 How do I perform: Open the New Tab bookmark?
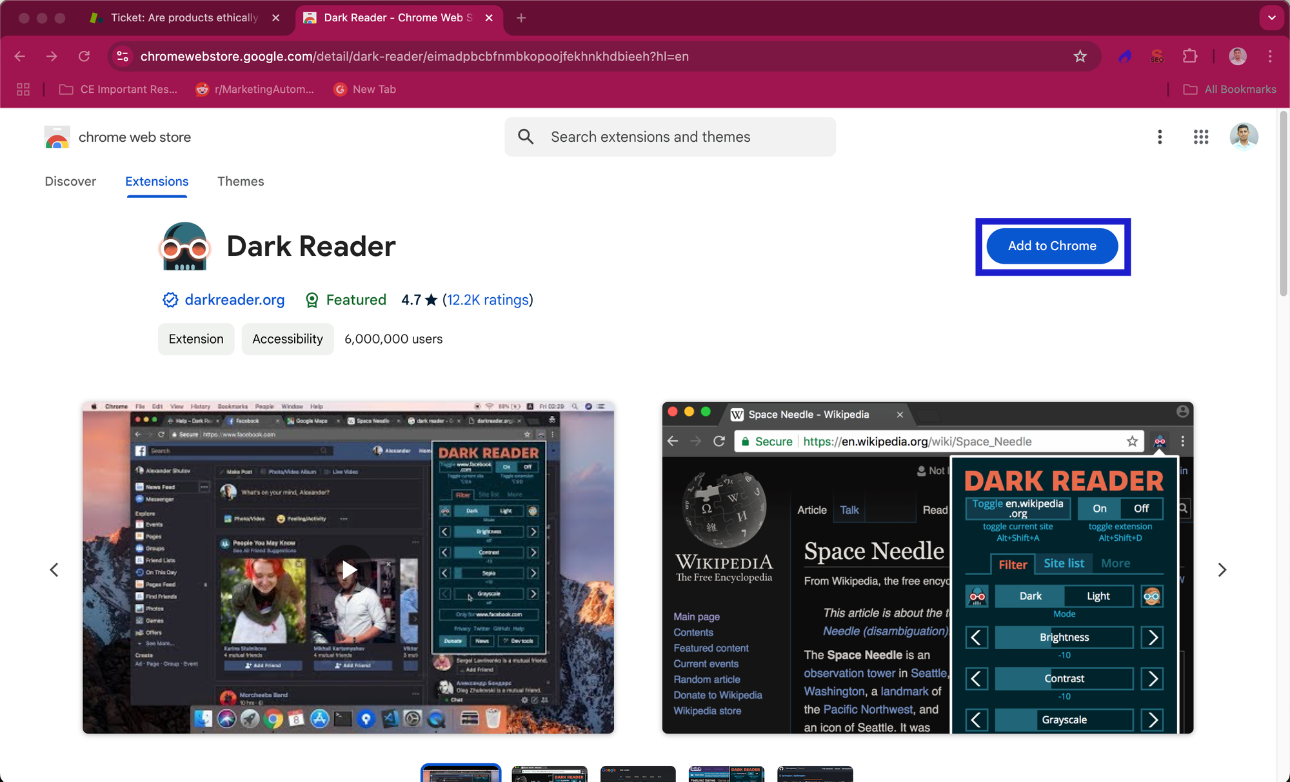pos(365,89)
